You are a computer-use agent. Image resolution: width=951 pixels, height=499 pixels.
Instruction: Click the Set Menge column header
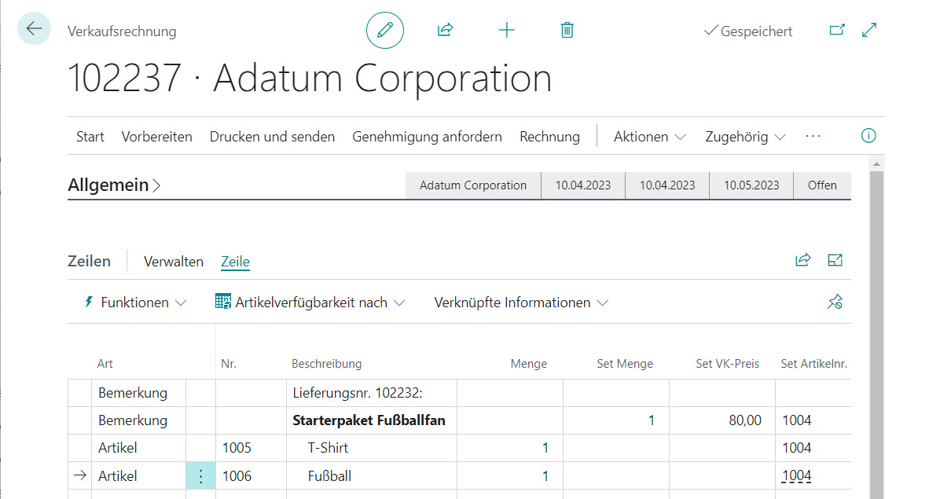tap(625, 364)
